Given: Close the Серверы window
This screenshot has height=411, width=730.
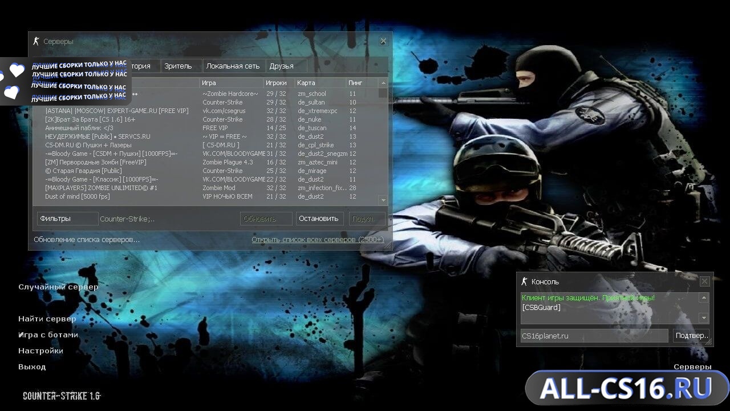Looking at the screenshot, I should (x=383, y=41).
